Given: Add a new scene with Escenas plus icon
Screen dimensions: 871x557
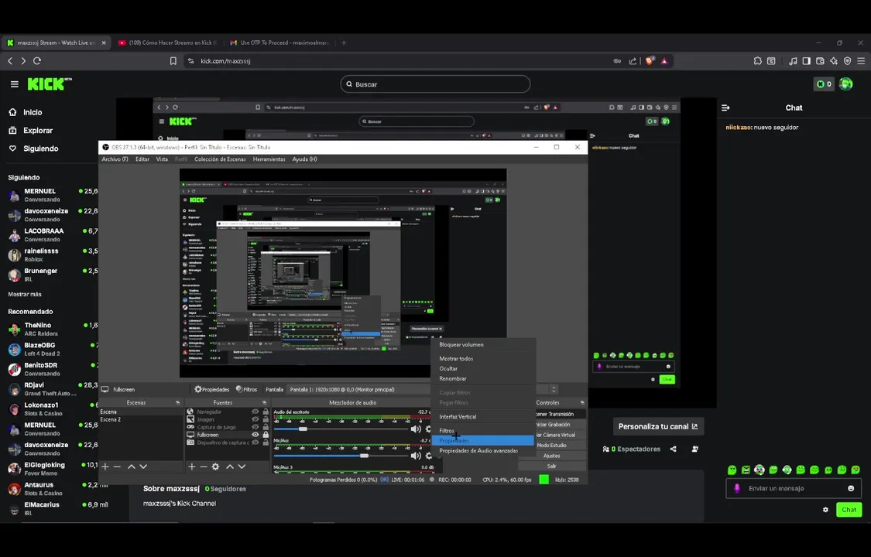Looking at the screenshot, I should point(105,466).
